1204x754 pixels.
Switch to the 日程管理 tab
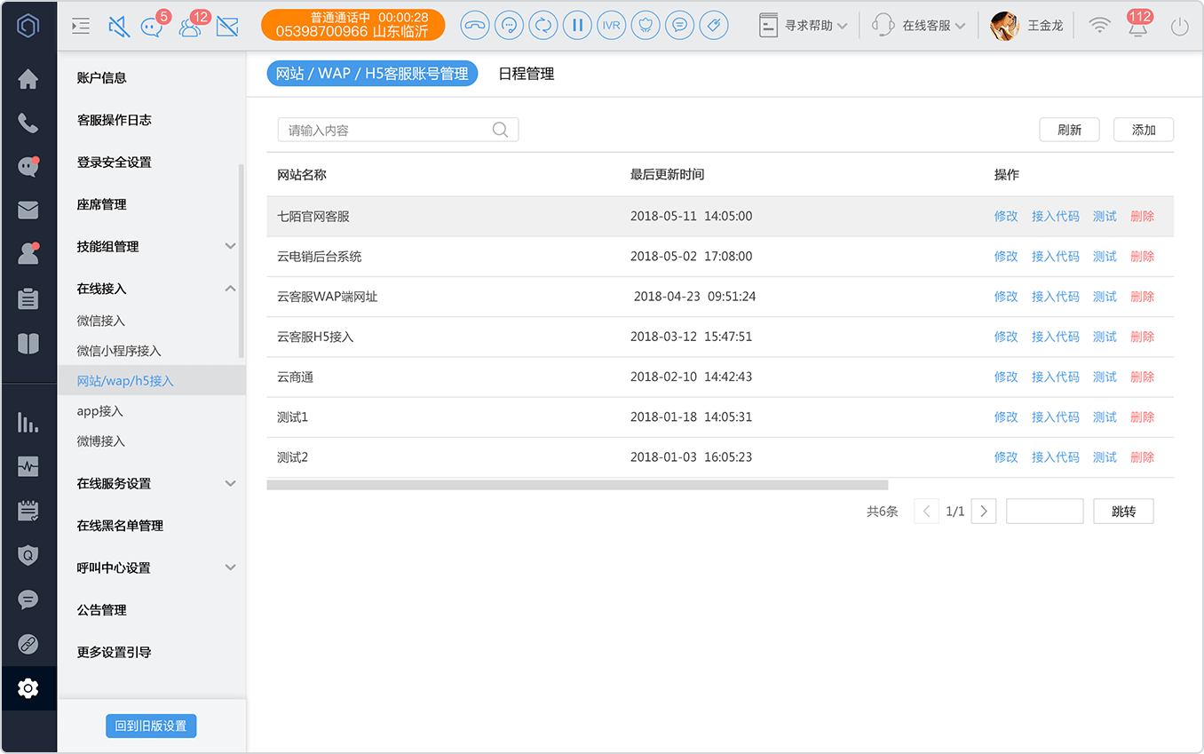click(527, 74)
